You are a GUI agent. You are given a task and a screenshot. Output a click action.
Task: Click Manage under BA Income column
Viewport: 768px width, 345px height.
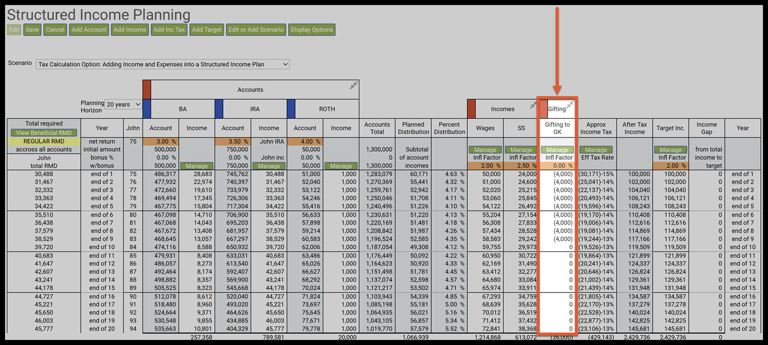click(x=197, y=166)
